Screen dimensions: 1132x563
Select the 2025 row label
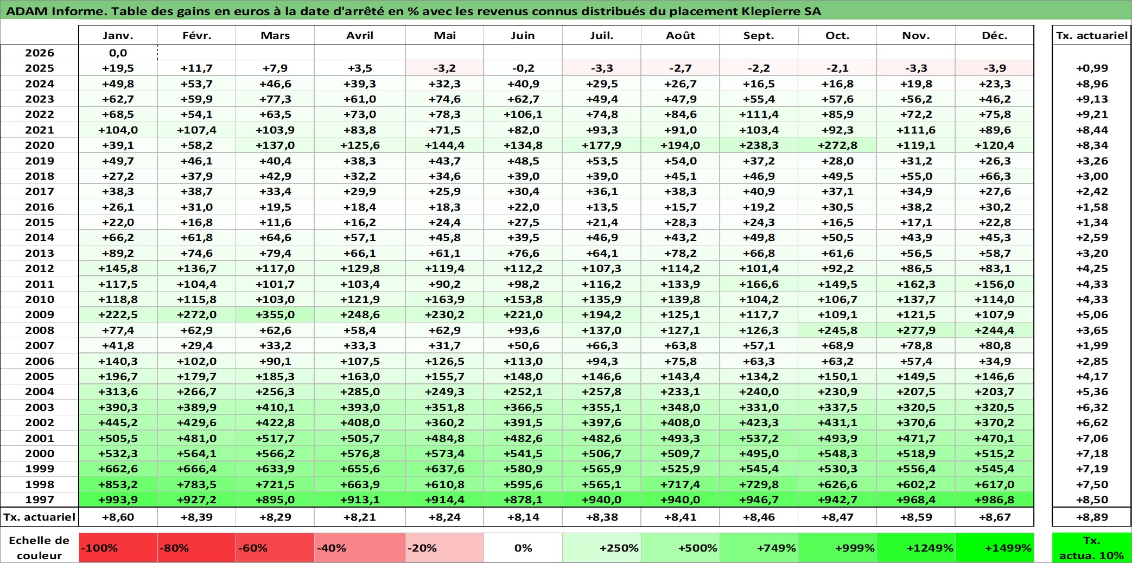[40, 68]
